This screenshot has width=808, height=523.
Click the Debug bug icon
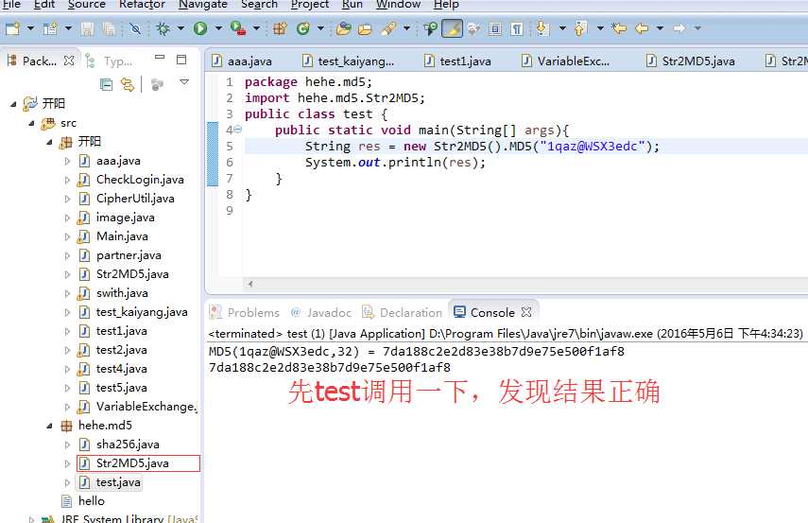pyautogui.click(x=163, y=28)
